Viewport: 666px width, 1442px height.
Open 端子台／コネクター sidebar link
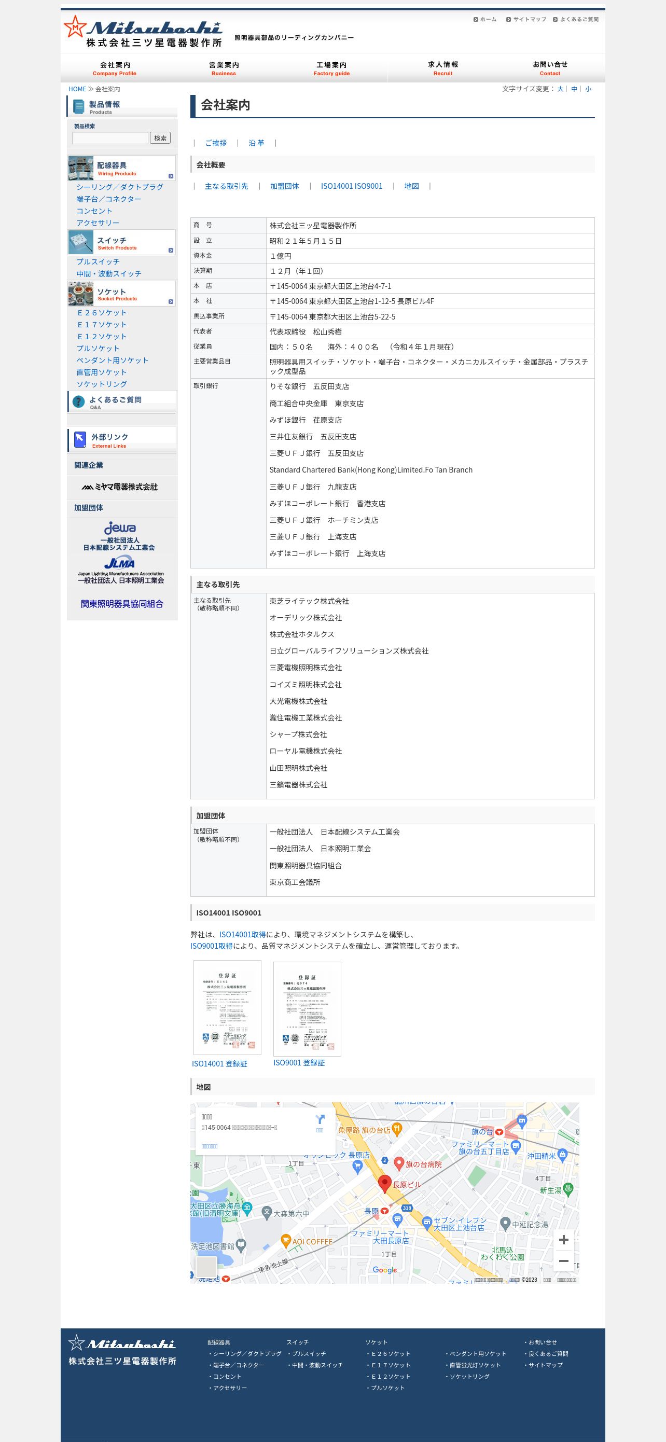(108, 199)
